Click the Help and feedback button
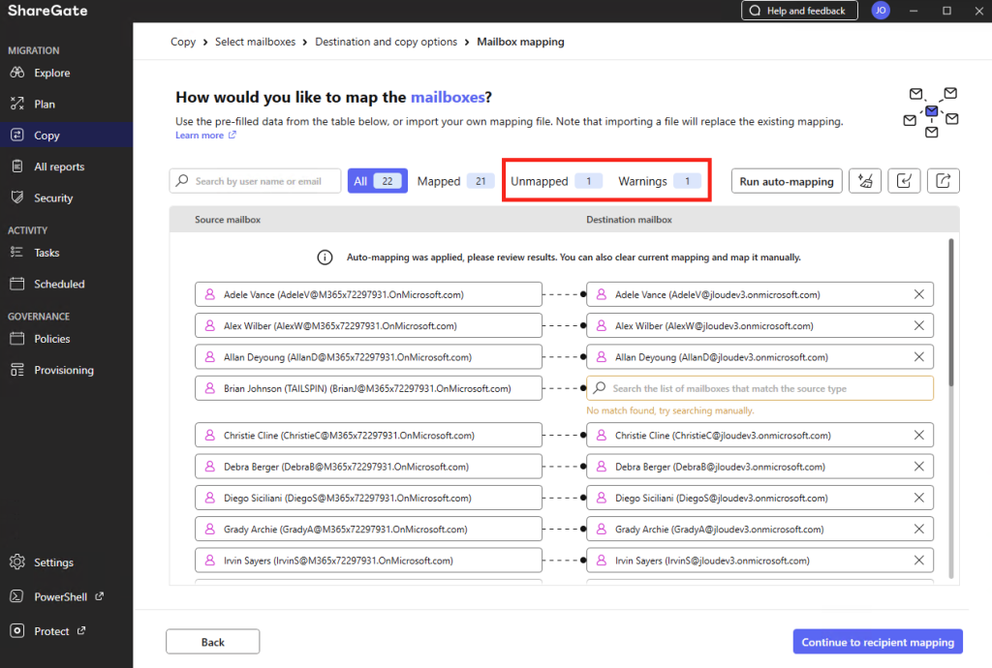The image size is (992, 668). point(799,11)
